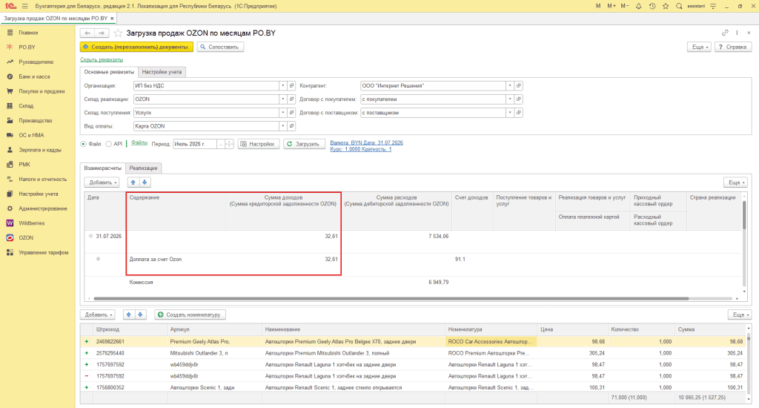Open the Добавить dropdown above the goods table
This screenshot has width=759, height=408.
pos(97,315)
